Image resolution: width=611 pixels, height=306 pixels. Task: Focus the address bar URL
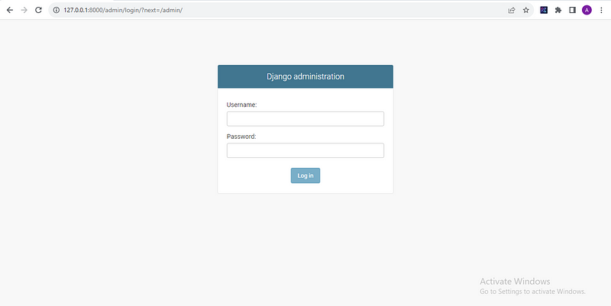tap(123, 10)
